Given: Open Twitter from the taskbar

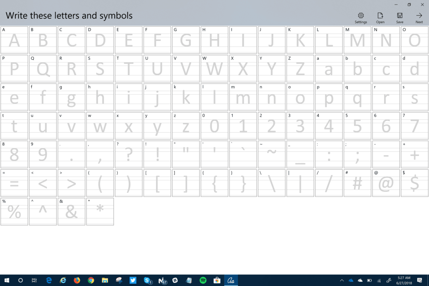Looking at the screenshot, I should tap(133, 280).
